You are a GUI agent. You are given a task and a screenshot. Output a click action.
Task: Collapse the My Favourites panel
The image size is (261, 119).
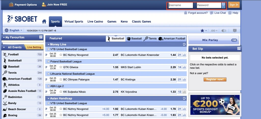(x=4, y=37)
